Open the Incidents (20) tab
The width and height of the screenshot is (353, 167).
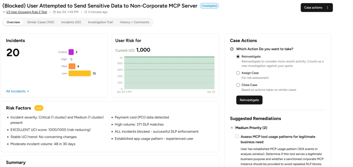pos(71,22)
